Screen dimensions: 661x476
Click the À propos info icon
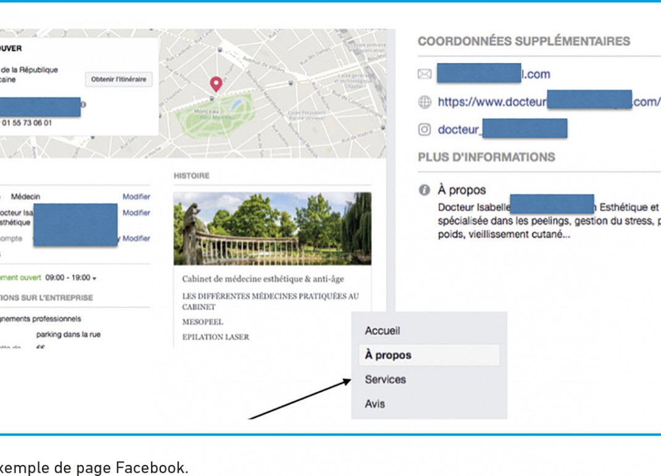click(424, 190)
